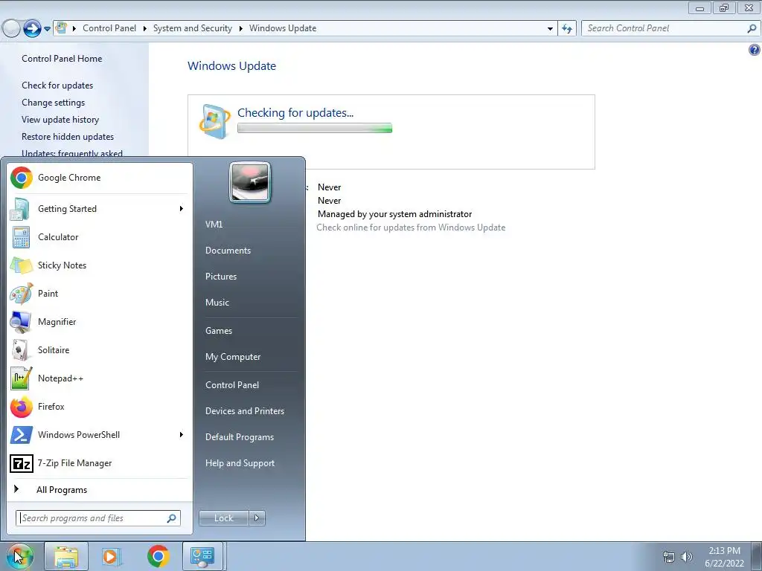Select System and Security breadcrumb
The height and width of the screenshot is (571, 762).
(x=193, y=28)
